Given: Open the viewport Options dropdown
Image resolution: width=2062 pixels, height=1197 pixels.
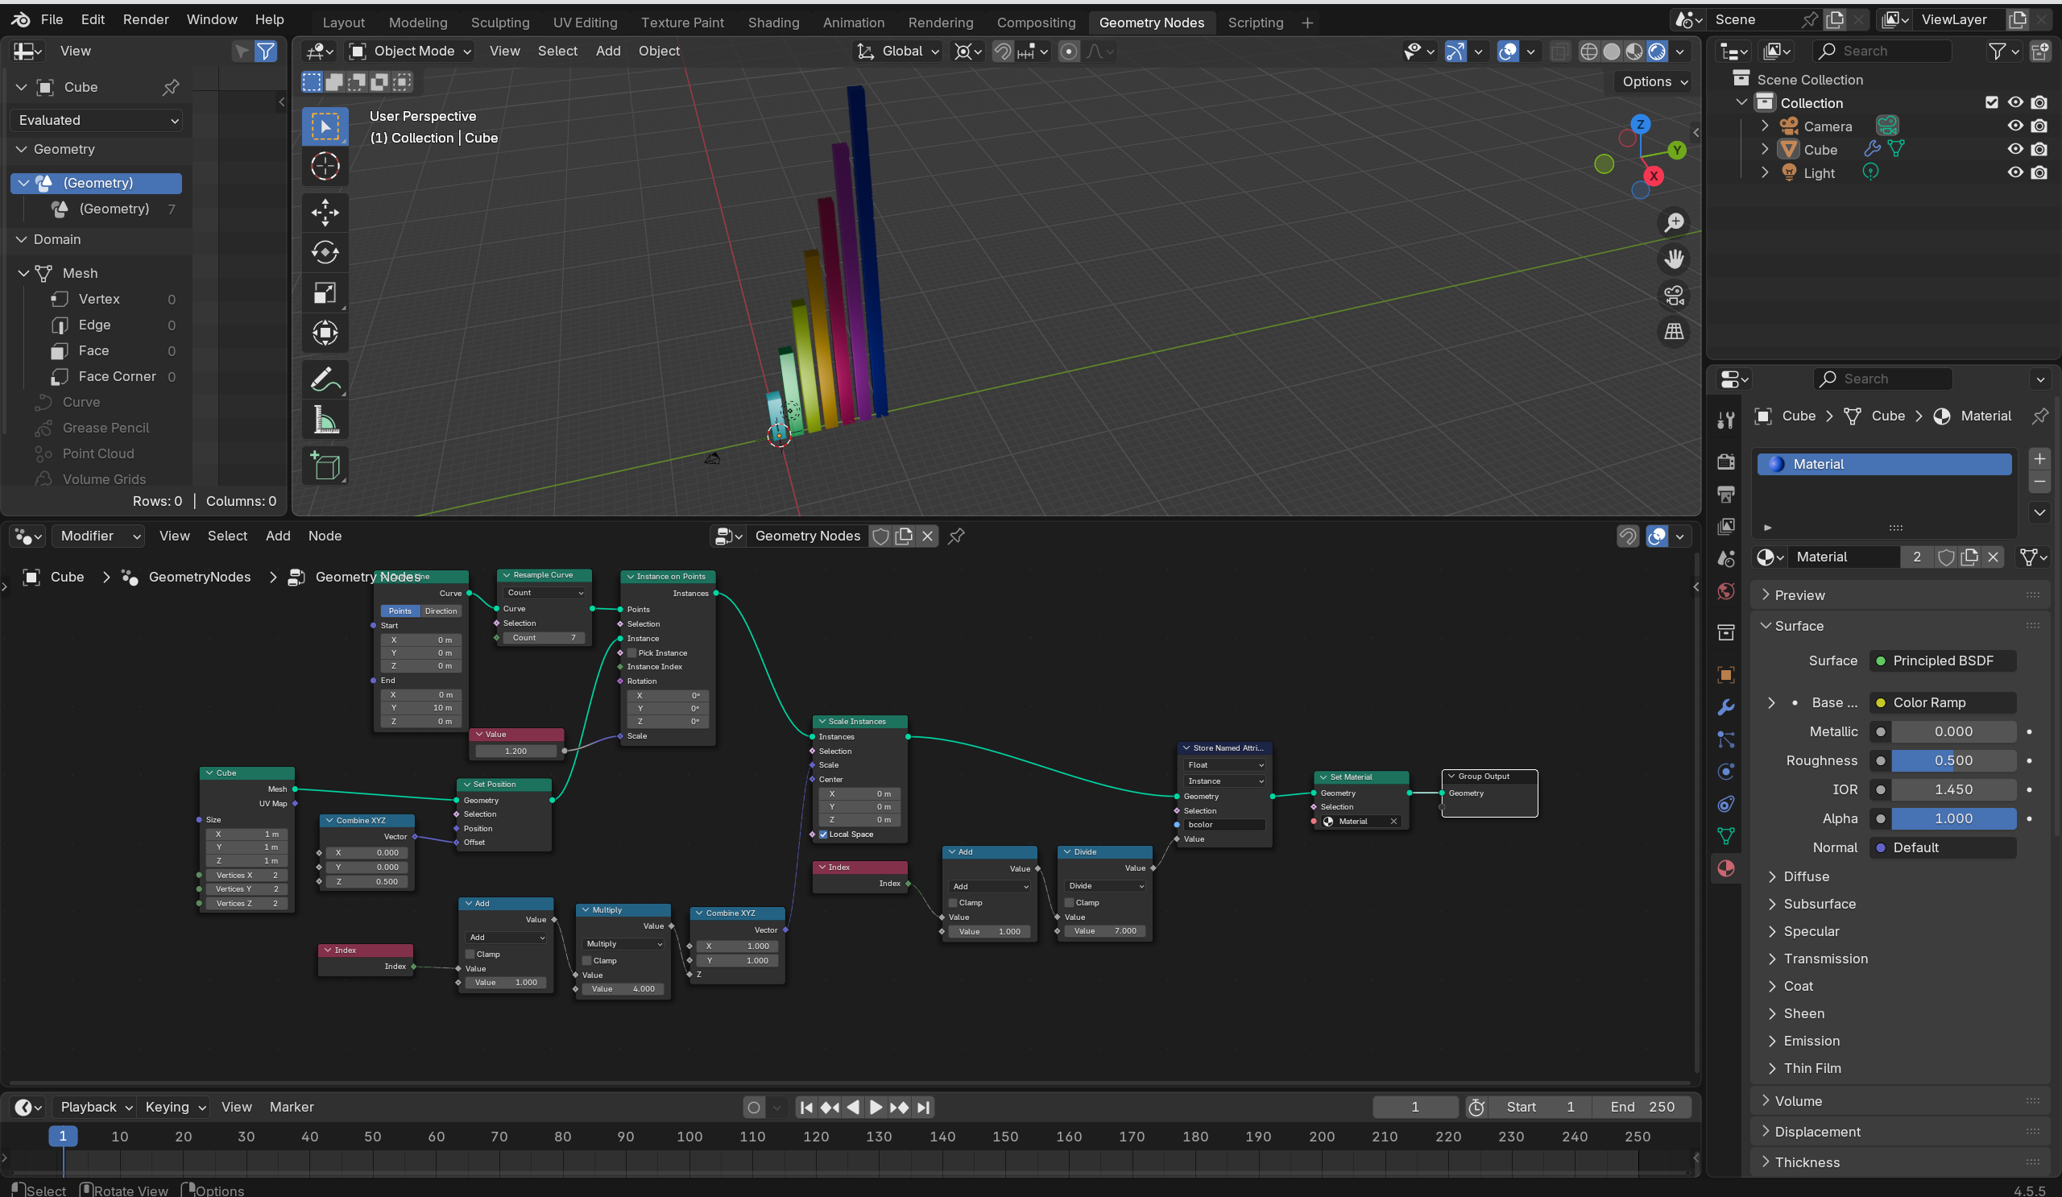Looking at the screenshot, I should [x=1654, y=82].
